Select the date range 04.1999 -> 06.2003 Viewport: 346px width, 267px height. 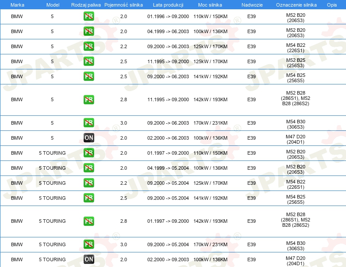click(x=168, y=31)
